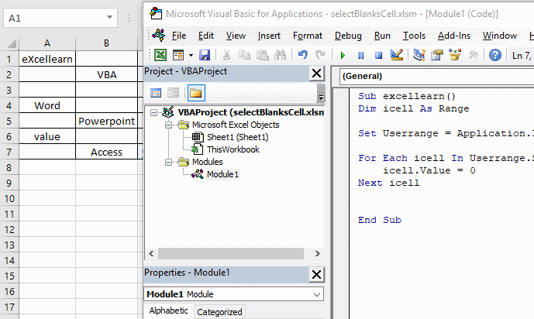Click the View Object icon in Project pane
This screenshot has width=534, height=319.
coord(173,93)
